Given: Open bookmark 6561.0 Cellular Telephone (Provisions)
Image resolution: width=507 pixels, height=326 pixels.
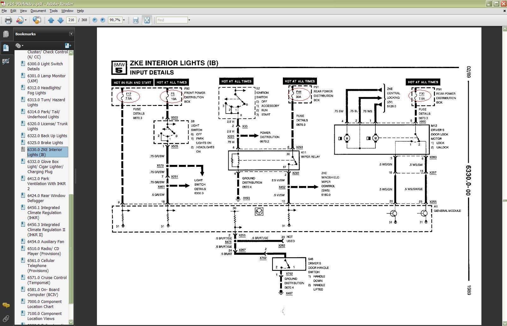Looking at the screenshot, I should point(41,265).
